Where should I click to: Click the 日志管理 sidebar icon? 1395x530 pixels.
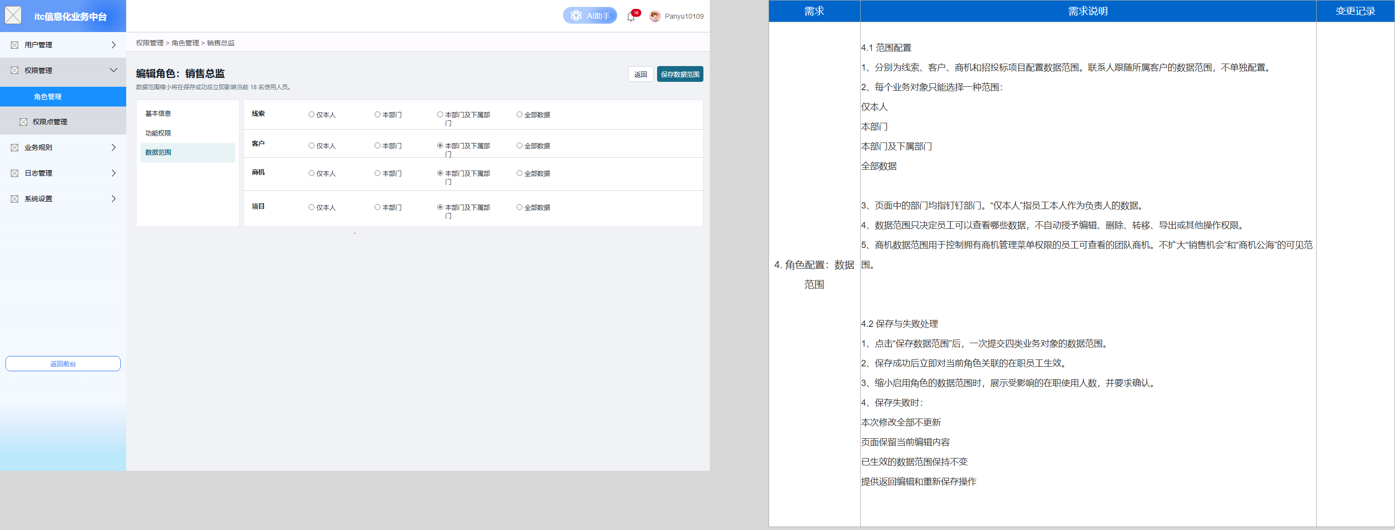[15, 173]
